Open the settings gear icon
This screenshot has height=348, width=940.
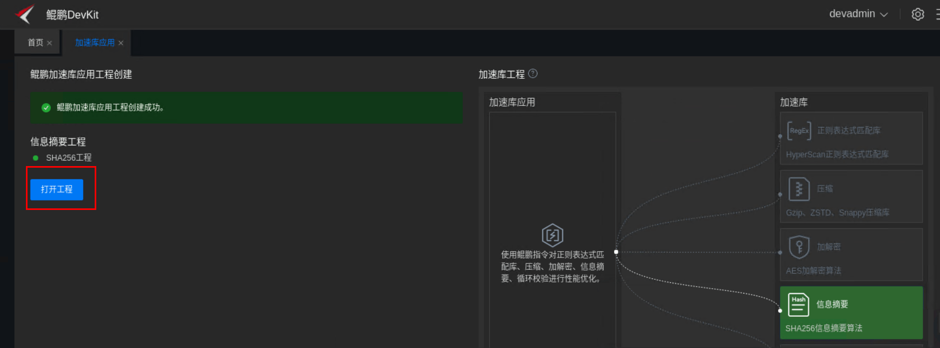point(918,14)
